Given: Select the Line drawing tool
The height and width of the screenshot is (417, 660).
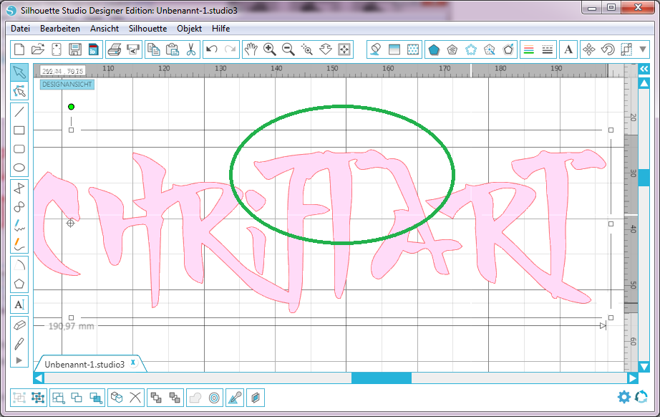Looking at the screenshot, I should click(19, 111).
